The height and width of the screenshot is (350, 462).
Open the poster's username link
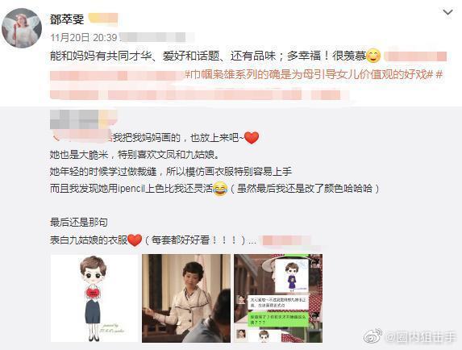coord(67,19)
